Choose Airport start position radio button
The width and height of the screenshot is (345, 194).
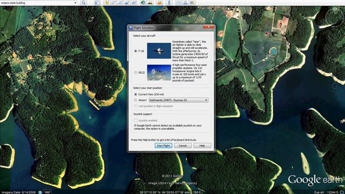click(x=135, y=100)
